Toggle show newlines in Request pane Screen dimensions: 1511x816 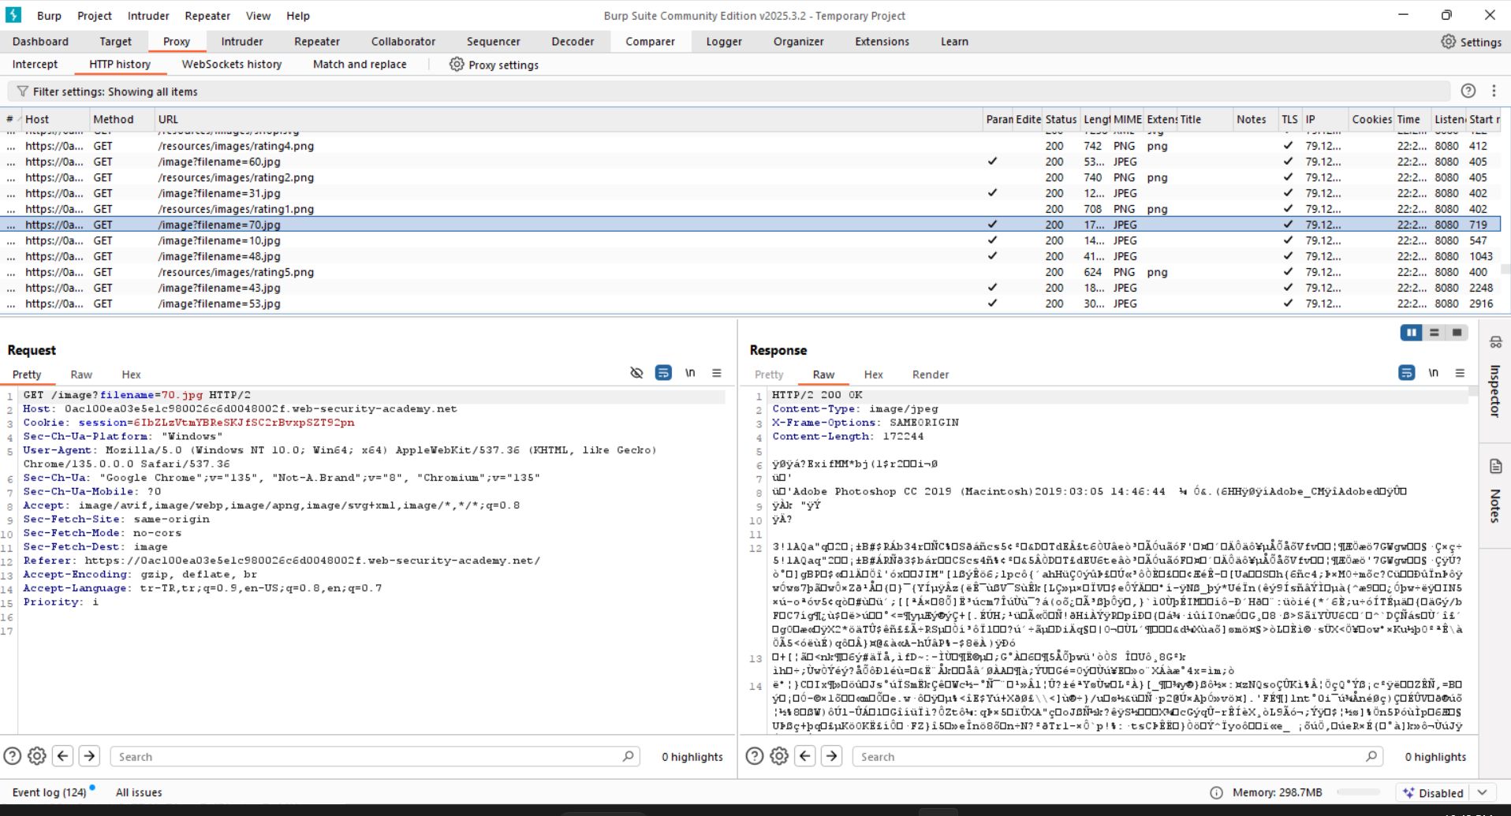click(x=690, y=373)
